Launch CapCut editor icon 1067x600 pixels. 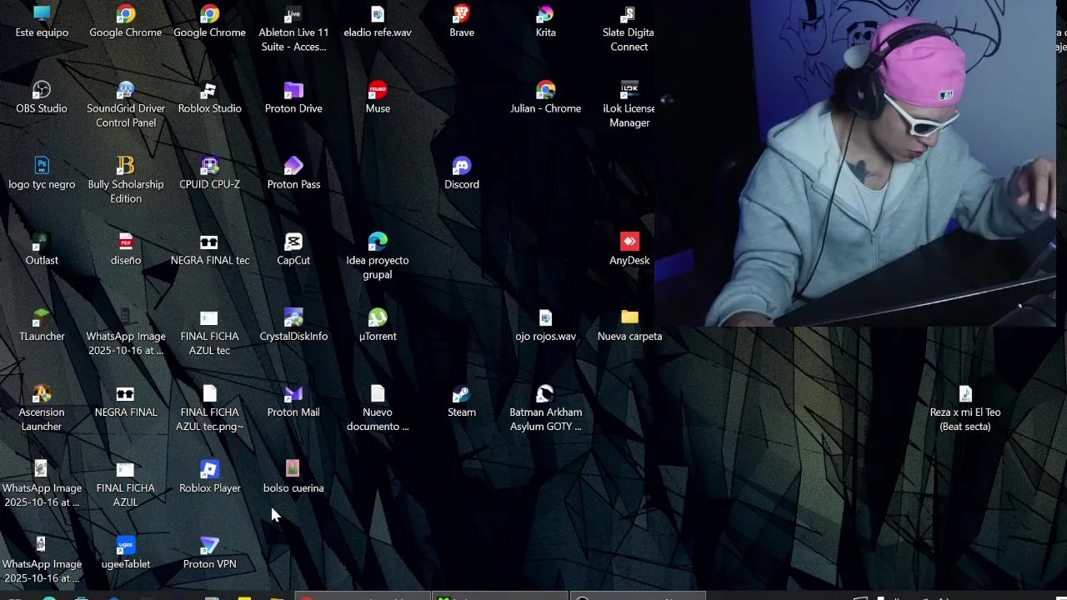coord(293,250)
